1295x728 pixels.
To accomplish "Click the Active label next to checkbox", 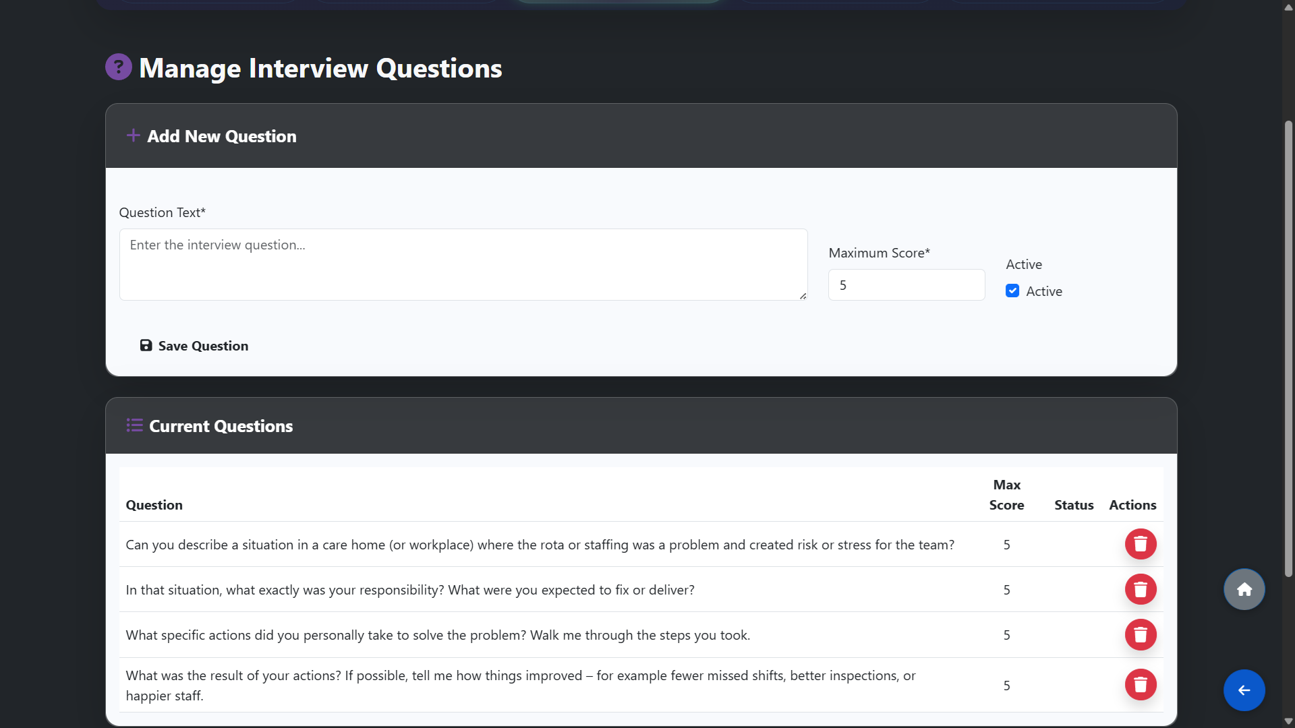I will click(1044, 291).
